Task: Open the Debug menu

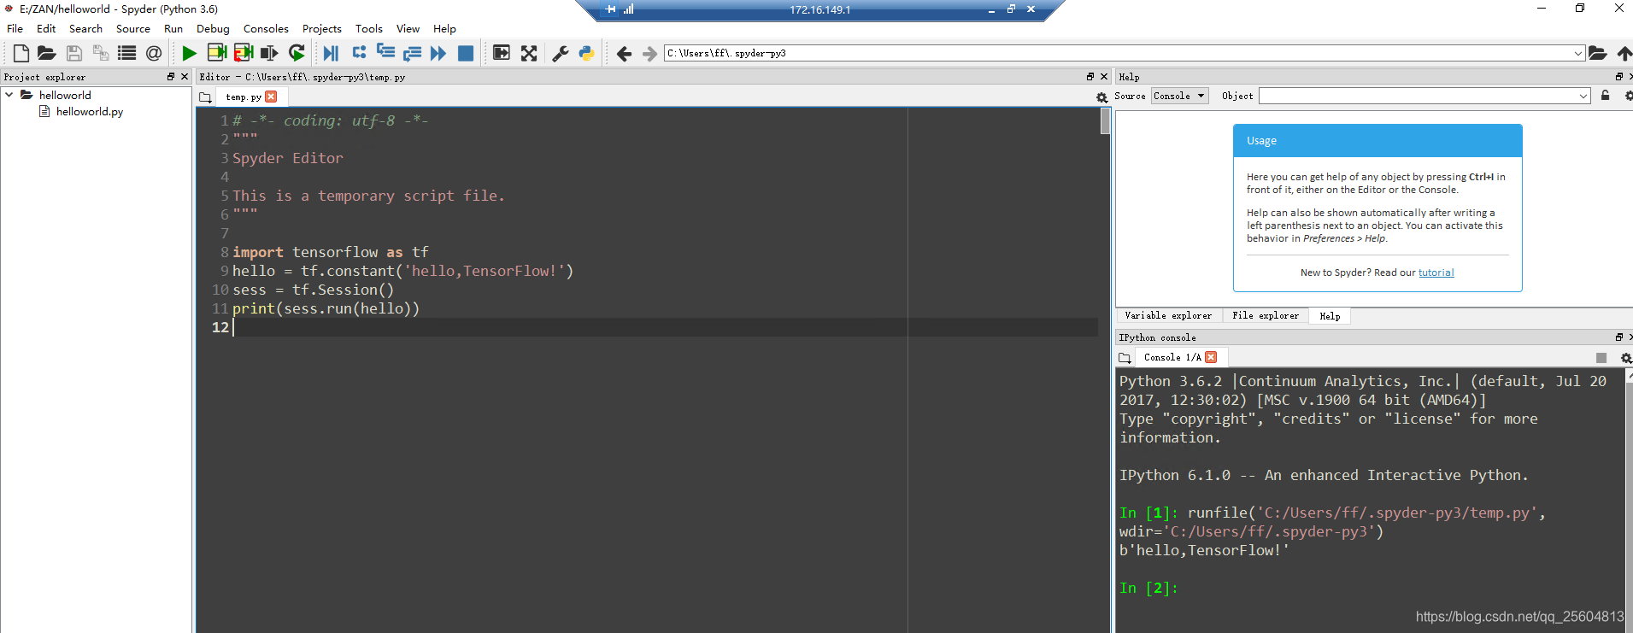Action: click(213, 28)
